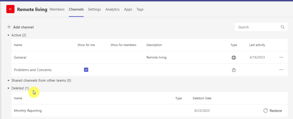Click the Remote living description cell

(x=157, y=57)
